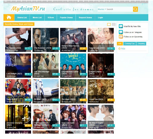Open the Popular Drama page
This screenshot has height=139, width=153.
[x=66, y=17]
